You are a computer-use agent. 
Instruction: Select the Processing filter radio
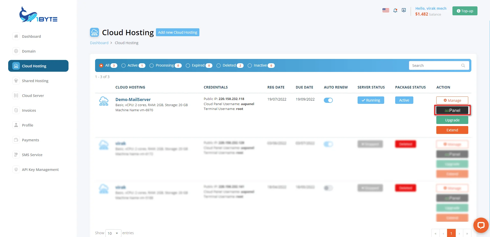[152, 66]
